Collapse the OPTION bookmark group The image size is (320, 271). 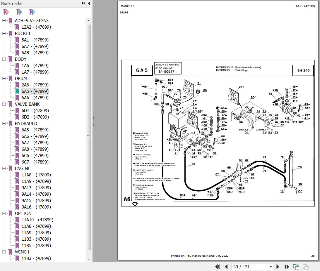pos(4,213)
